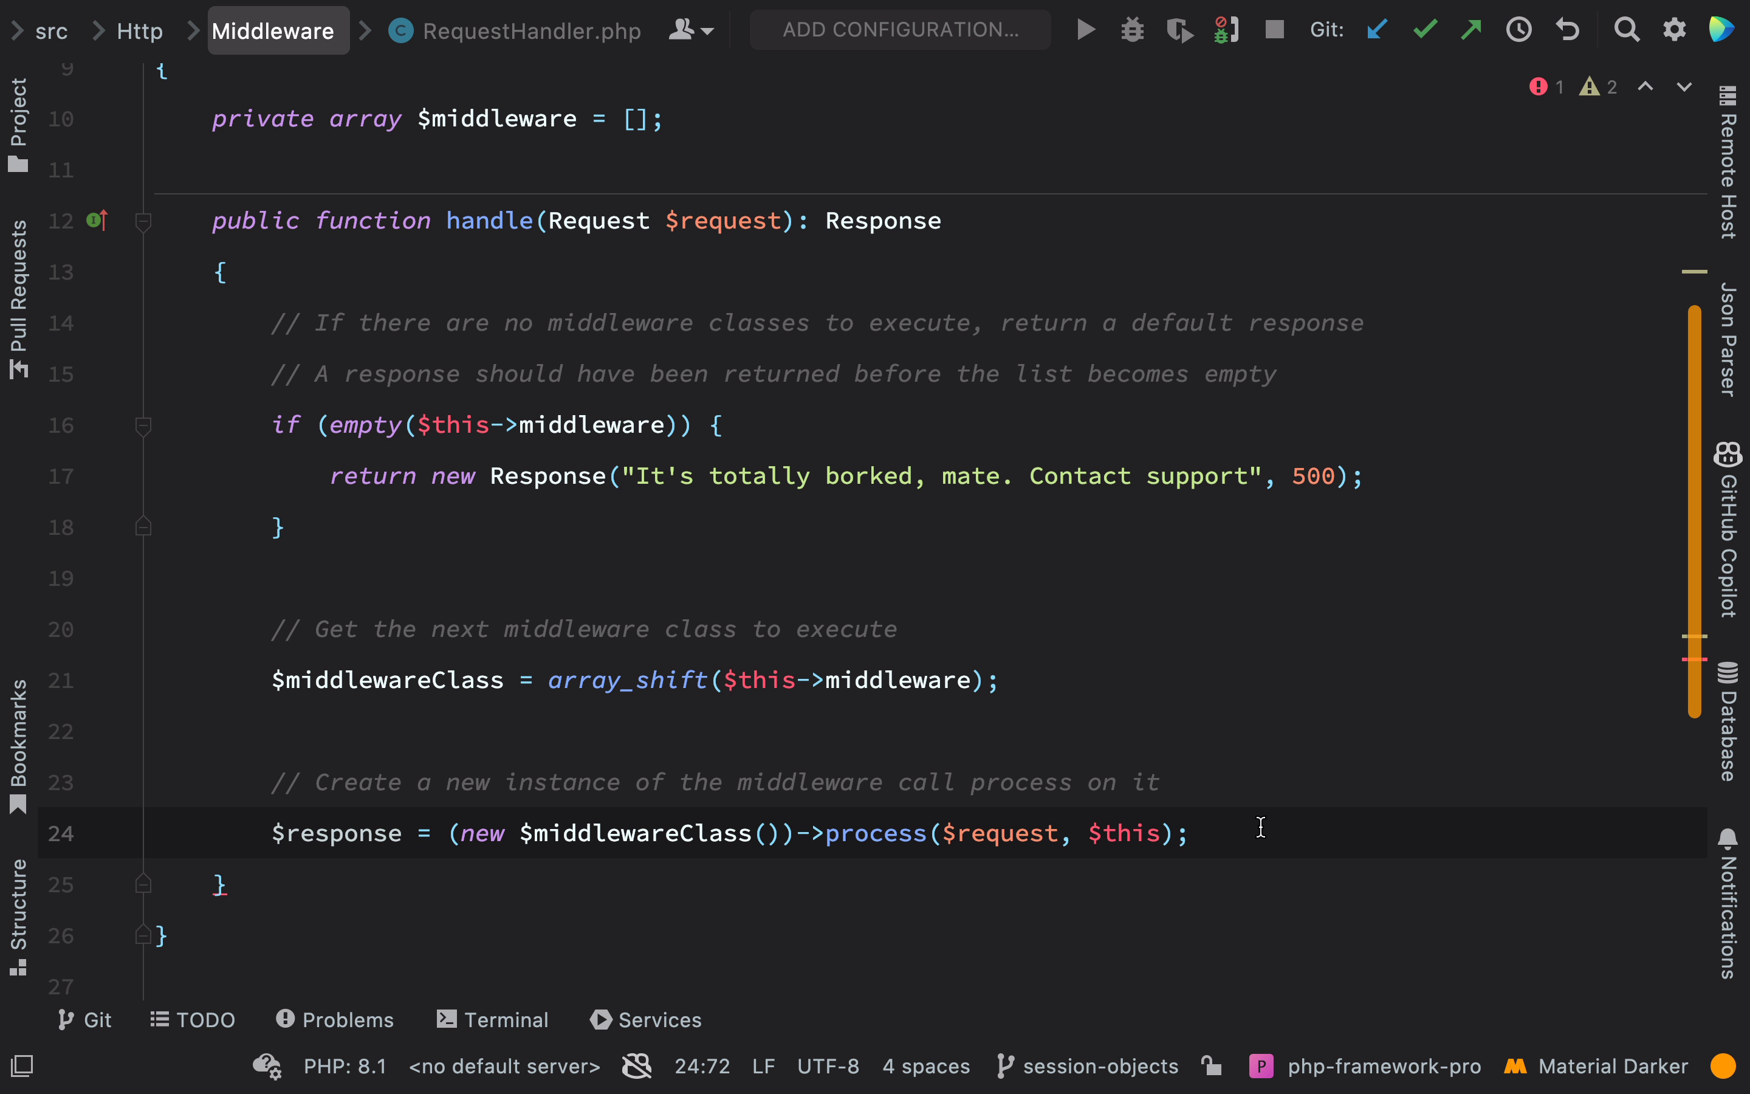Place cursor on $middlewareClass at line 21
This screenshot has width=1750, height=1094.
click(388, 680)
